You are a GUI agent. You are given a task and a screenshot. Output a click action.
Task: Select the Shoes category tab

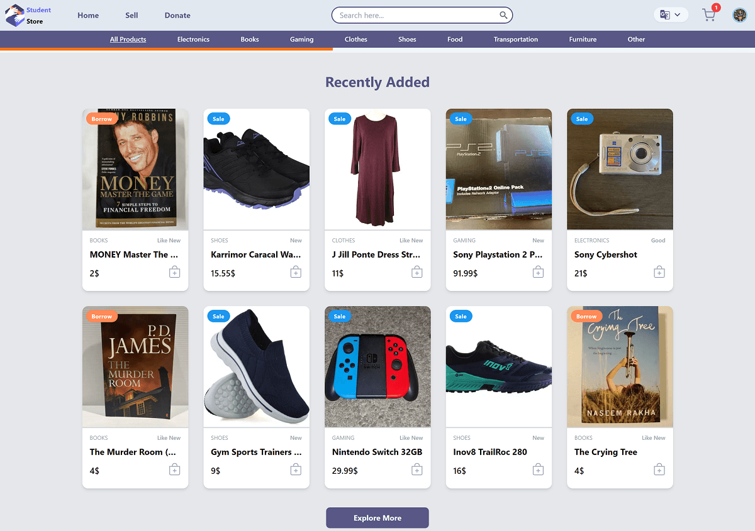coord(407,39)
